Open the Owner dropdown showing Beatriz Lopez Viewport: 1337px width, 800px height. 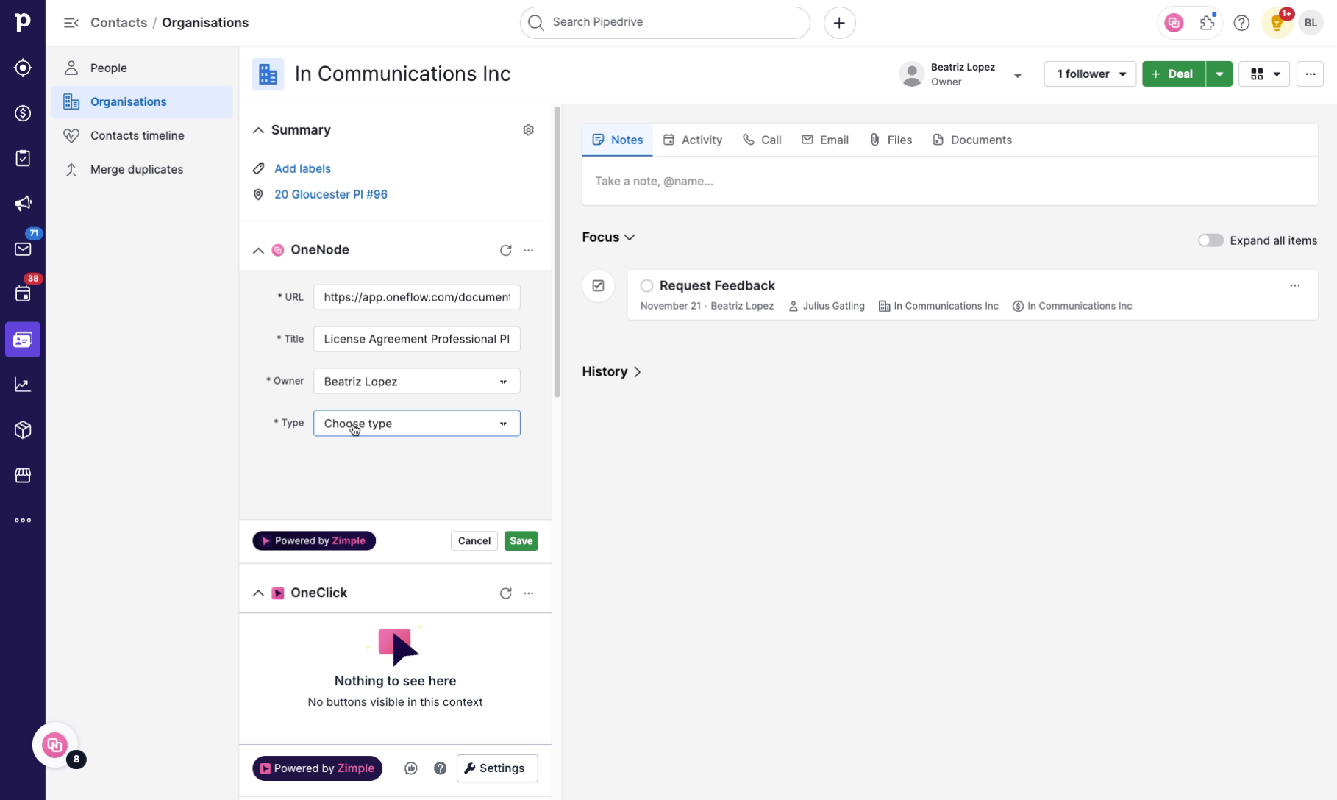coord(417,381)
